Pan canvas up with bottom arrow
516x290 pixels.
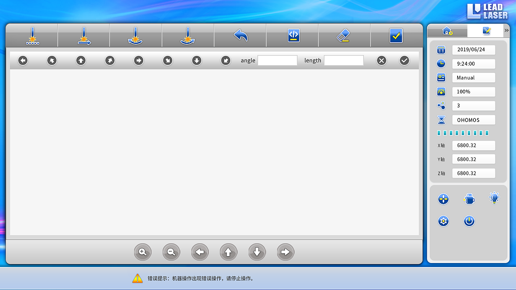click(x=229, y=252)
